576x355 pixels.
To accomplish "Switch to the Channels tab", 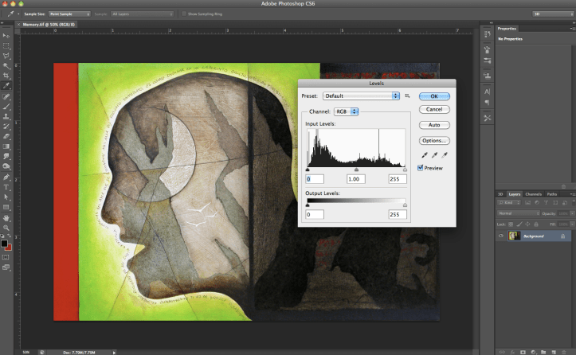I will (x=533, y=194).
